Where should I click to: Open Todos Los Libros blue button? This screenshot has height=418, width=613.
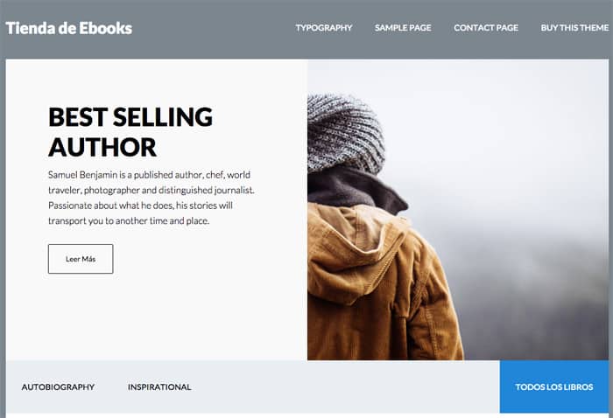554,387
